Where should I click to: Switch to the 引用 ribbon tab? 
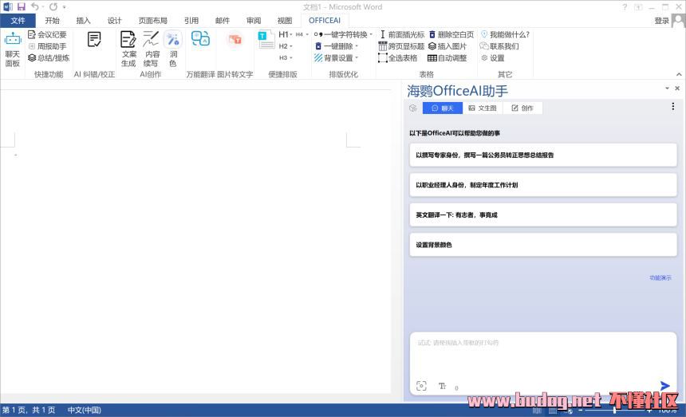click(x=191, y=21)
